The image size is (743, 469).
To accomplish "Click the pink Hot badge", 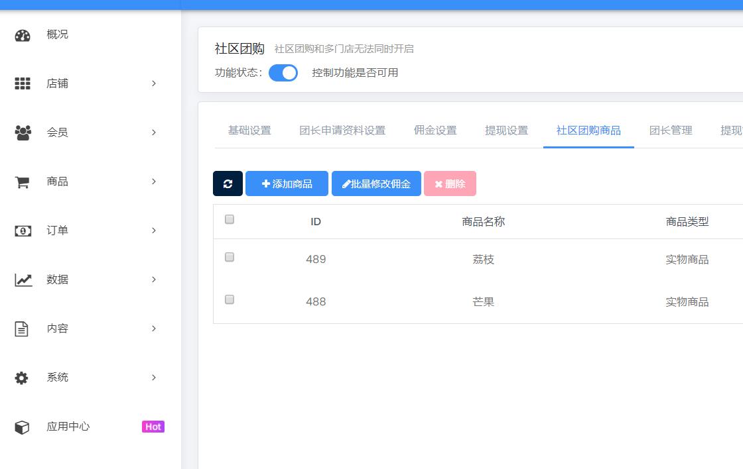I will (153, 427).
